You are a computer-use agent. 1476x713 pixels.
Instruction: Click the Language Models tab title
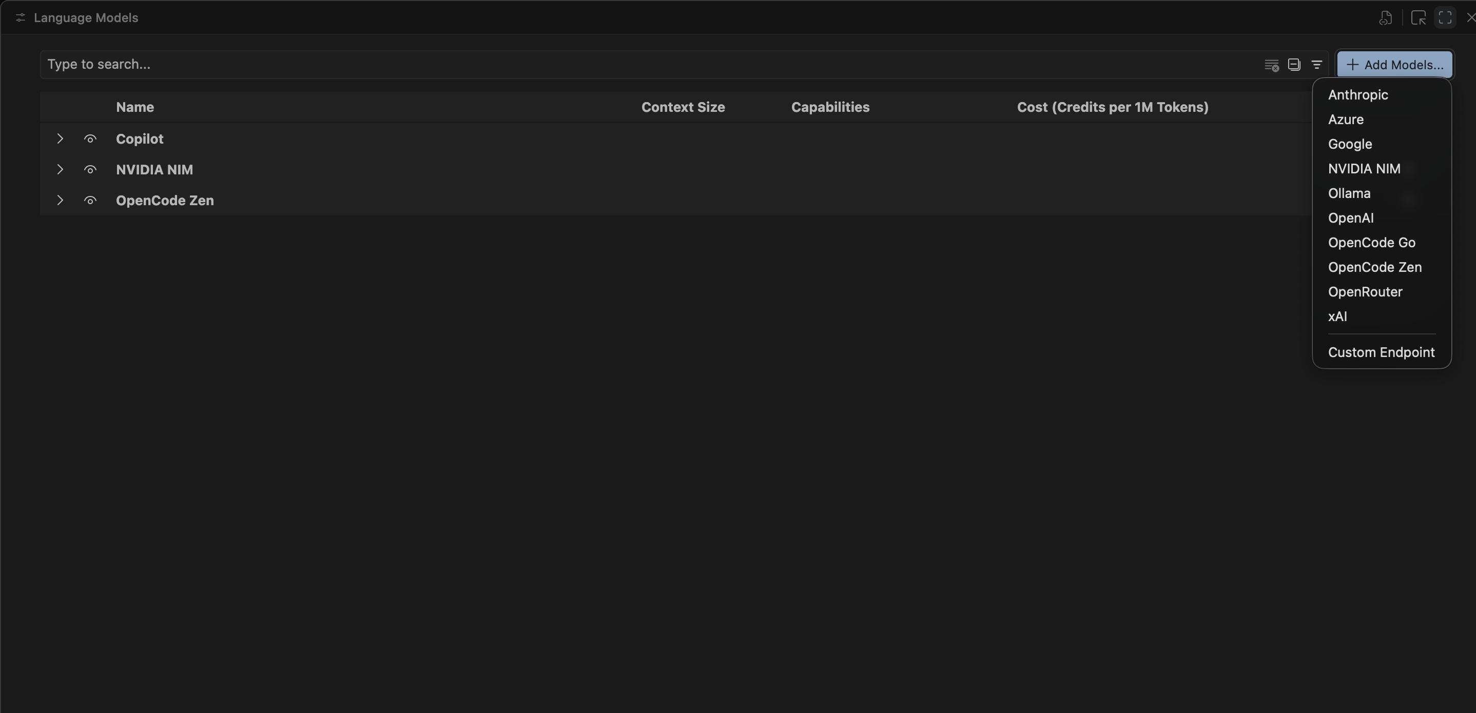(x=86, y=18)
